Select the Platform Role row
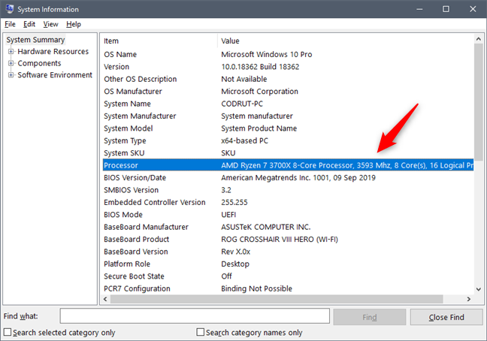 click(x=288, y=264)
